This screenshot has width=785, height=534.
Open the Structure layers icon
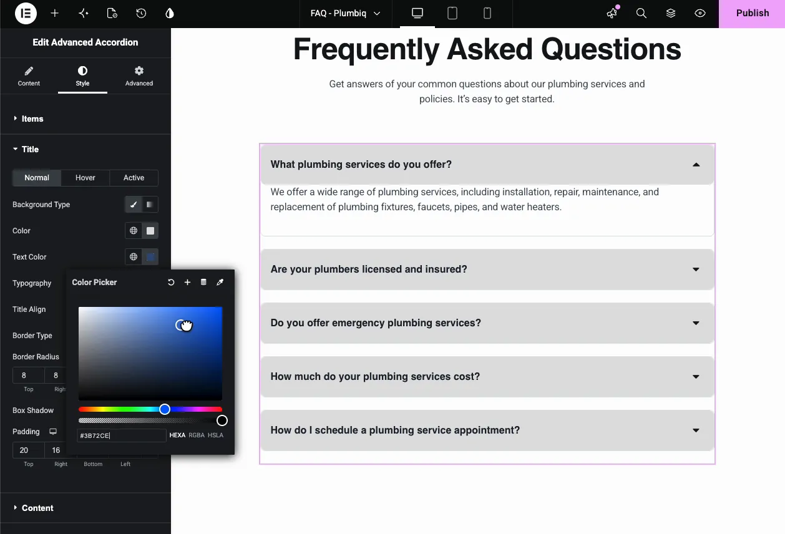671,13
